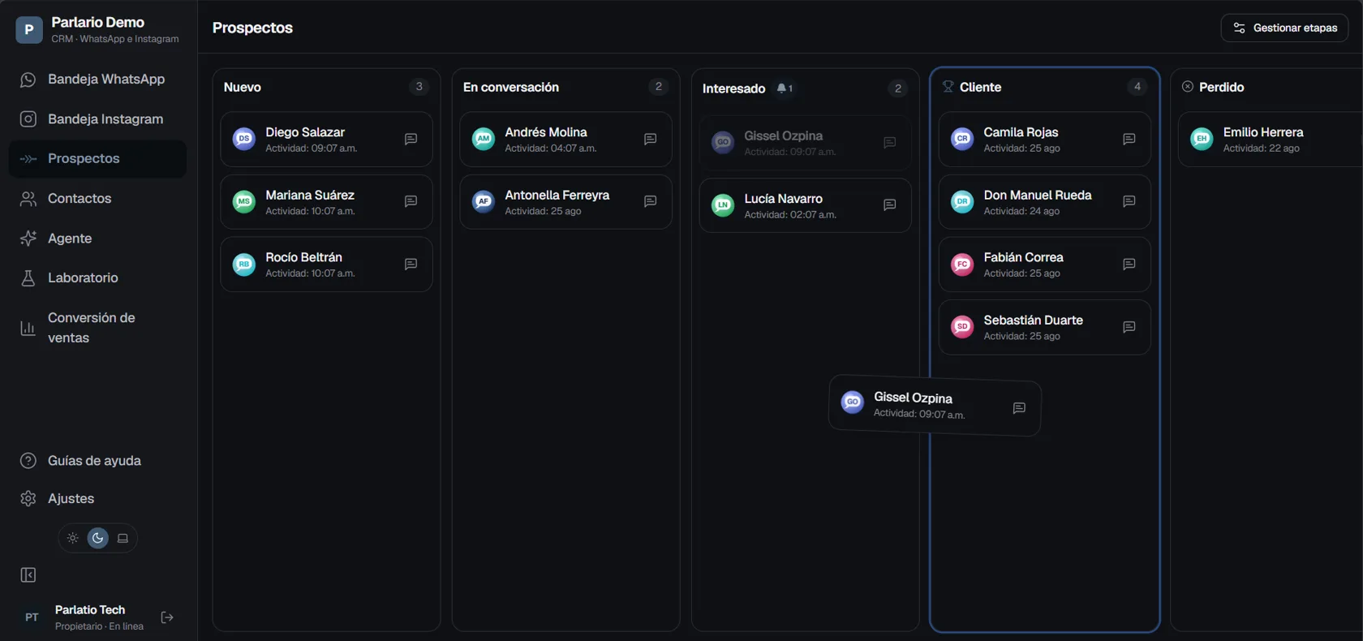Image resolution: width=1363 pixels, height=641 pixels.
Task: Collapse the sidebar with the panel icon
Action: tap(28, 575)
